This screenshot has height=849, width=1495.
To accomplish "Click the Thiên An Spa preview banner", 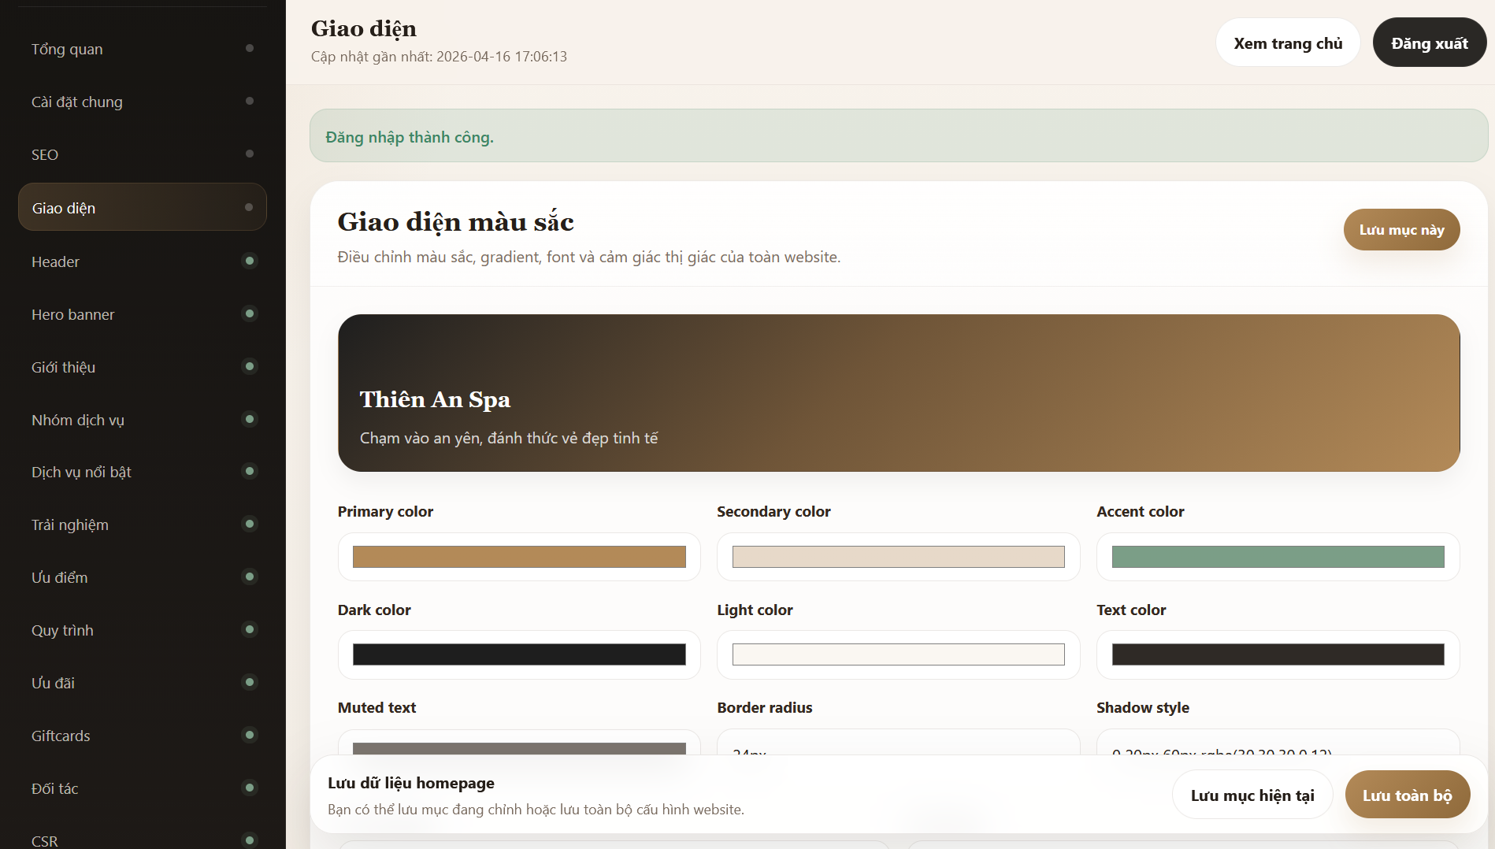I will [899, 393].
